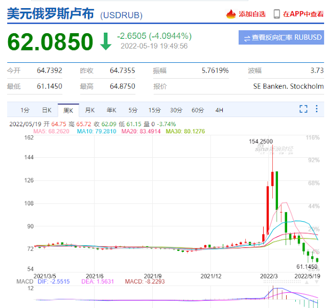Click the green down arrow next to price
Image resolution: width=327 pixels, height=308 pixels.
click(105, 41)
